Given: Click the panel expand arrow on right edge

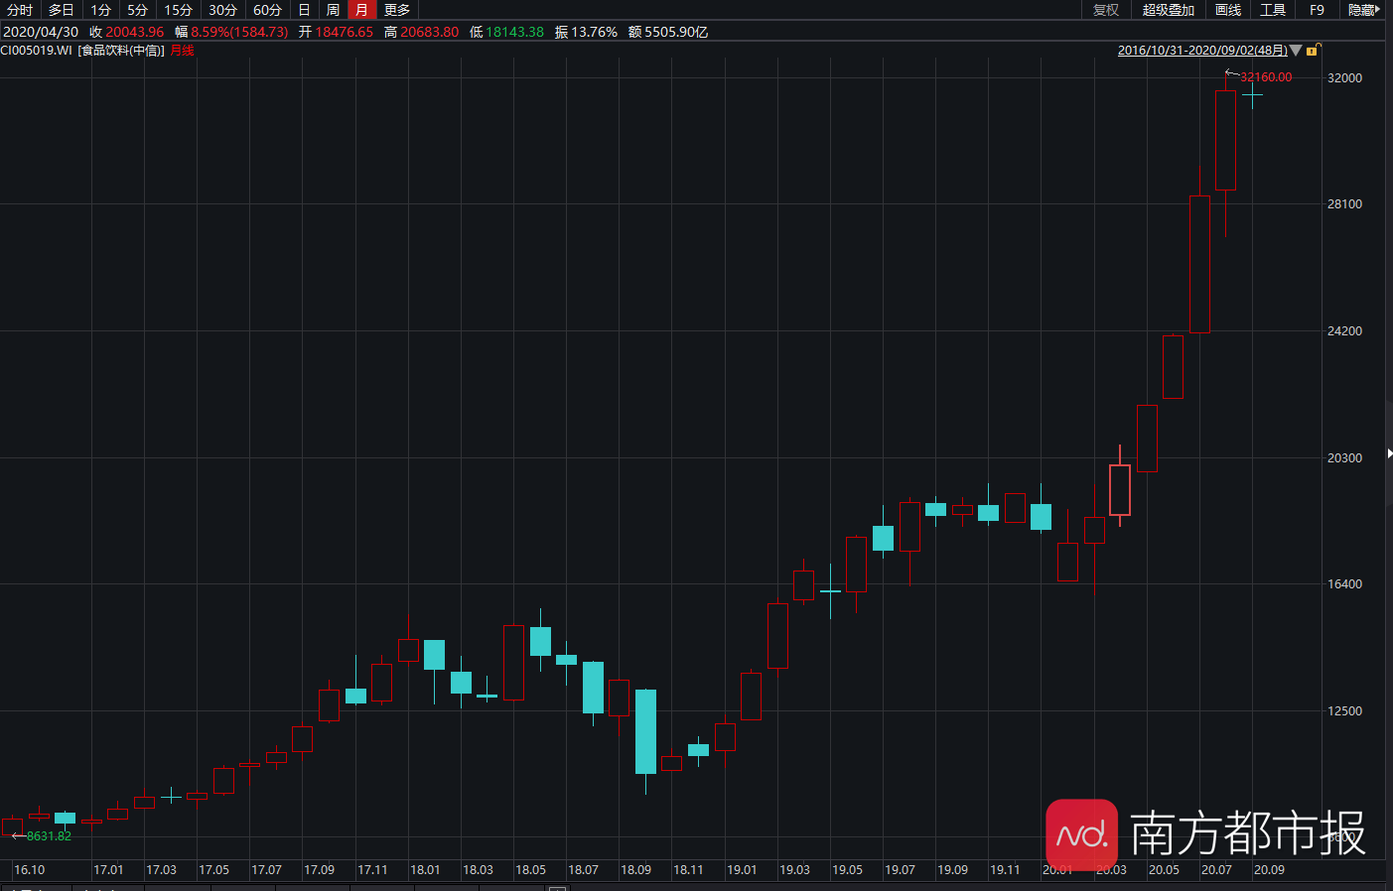Looking at the screenshot, I should [1389, 452].
